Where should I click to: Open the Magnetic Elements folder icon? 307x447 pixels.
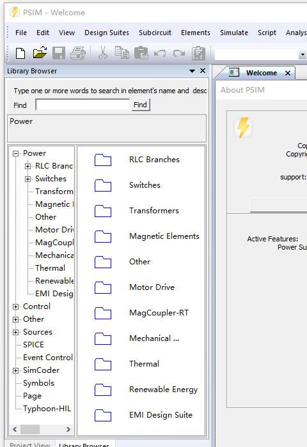103,237
